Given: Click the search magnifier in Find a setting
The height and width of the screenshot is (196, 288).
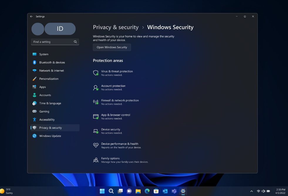Looking at the screenshot, I should pyautogui.click(x=75, y=42).
